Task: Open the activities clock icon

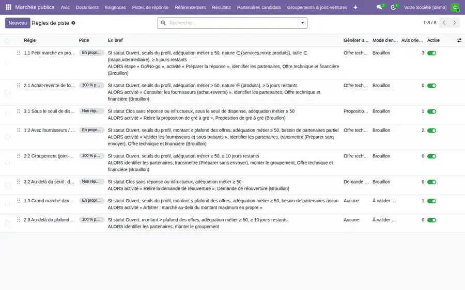Action: (x=393, y=7)
